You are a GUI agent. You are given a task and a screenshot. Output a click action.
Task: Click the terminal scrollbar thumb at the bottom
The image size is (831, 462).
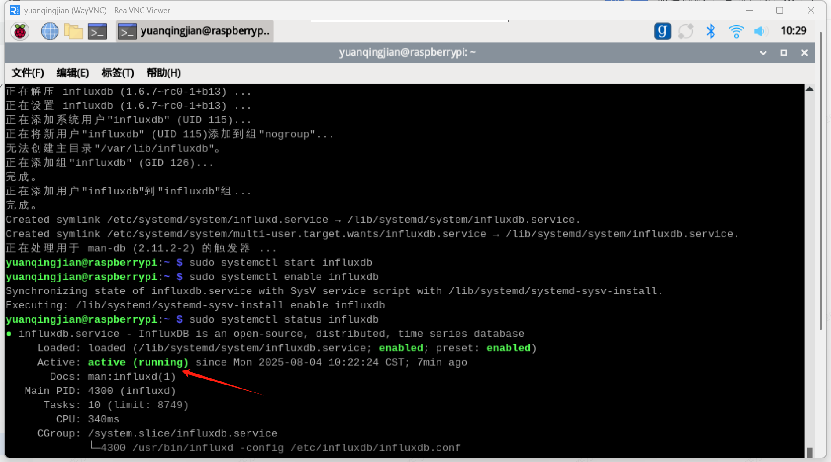point(809,452)
